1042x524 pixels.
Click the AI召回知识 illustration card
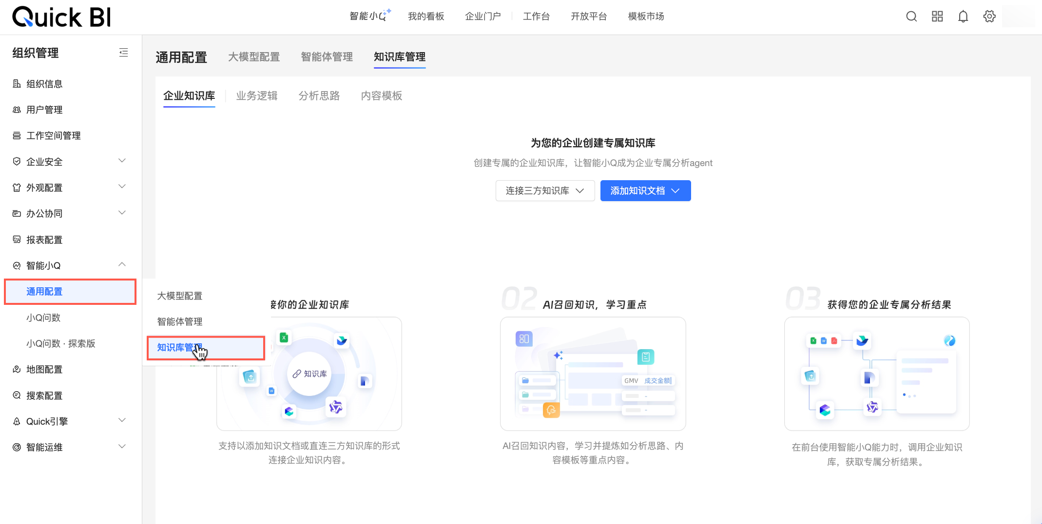(593, 374)
